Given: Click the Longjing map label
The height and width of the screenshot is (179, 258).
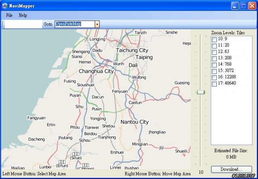Looking at the screenshot, I should click(97, 39).
